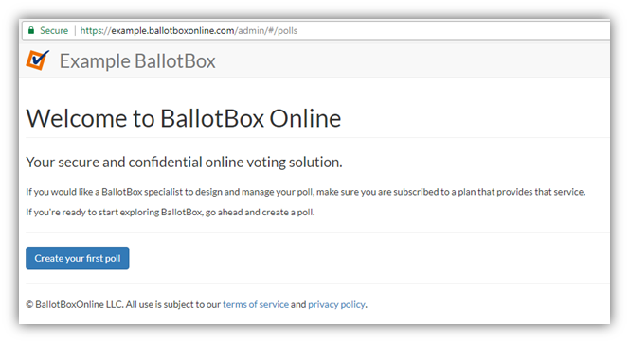This screenshot has height=343, width=629.
Task: Click the "Welcome to BallotBox Online" heading
Action: point(184,118)
